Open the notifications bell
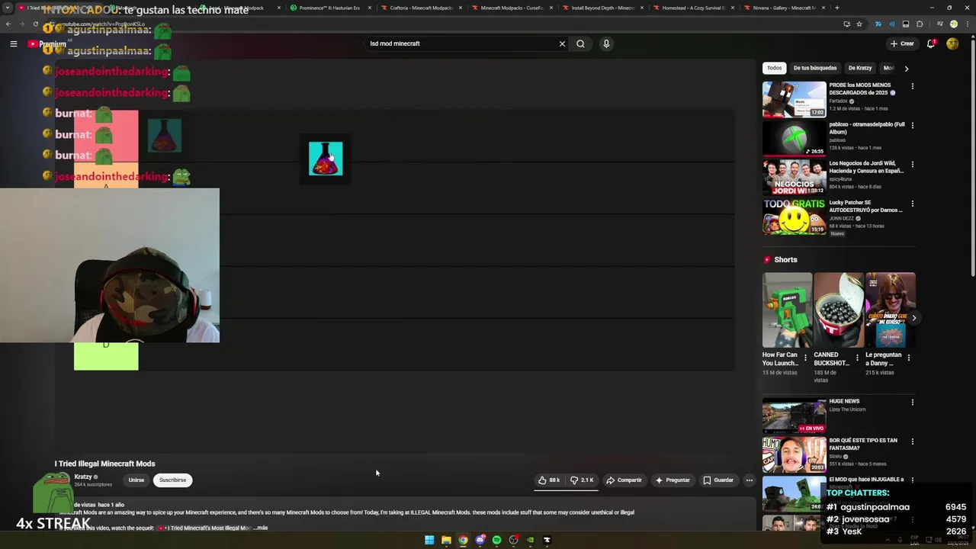Screen dimensions: 976x549 pos(931,43)
